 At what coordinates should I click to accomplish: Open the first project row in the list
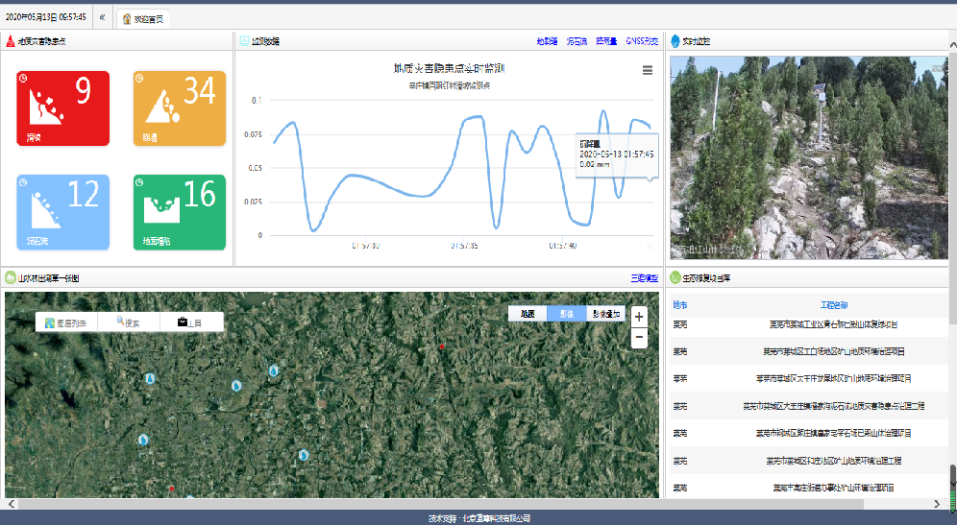[x=809, y=325]
